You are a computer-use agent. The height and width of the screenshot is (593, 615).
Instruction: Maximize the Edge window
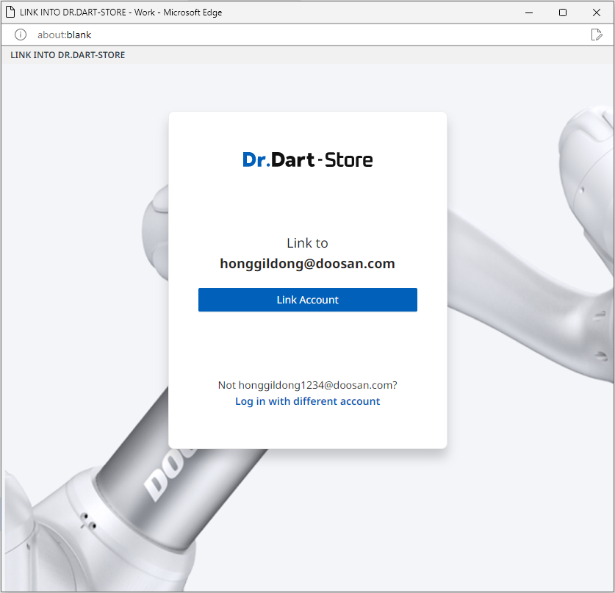tap(563, 12)
